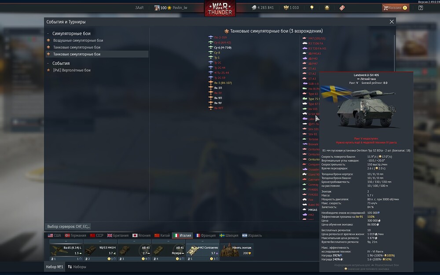
Task: Select Воздушные симуляторные бои event
Action: (78, 40)
